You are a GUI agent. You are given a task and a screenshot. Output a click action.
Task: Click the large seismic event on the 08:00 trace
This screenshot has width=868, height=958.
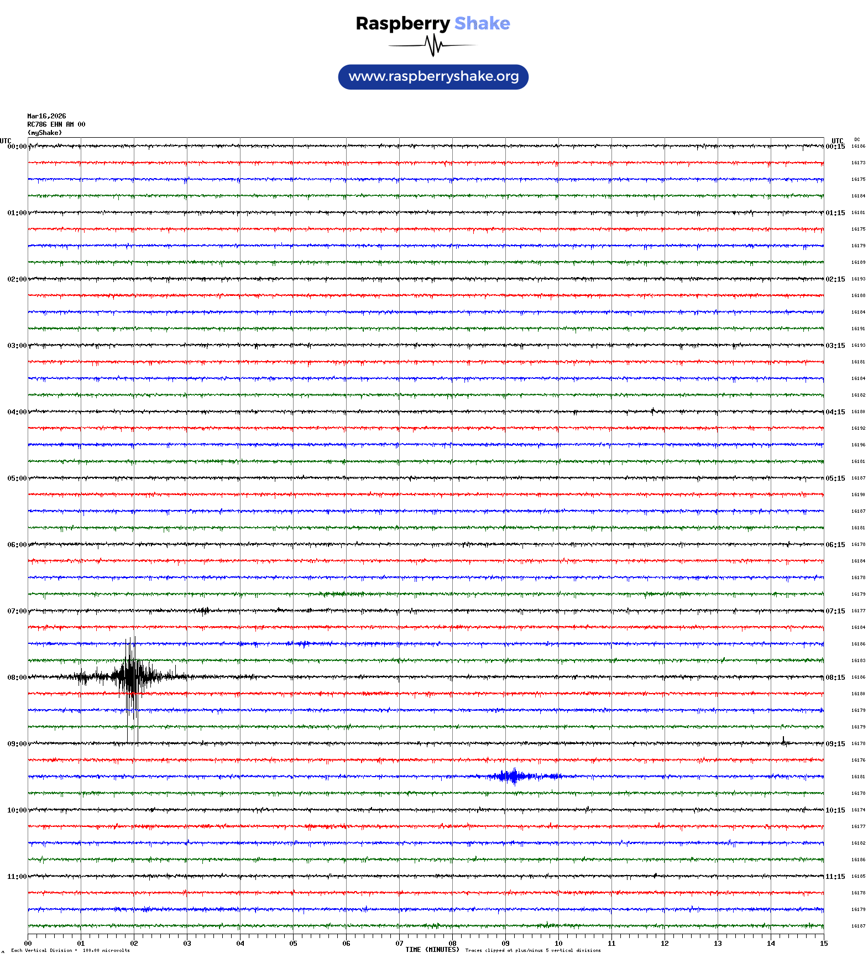pyautogui.click(x=130, y=676)
